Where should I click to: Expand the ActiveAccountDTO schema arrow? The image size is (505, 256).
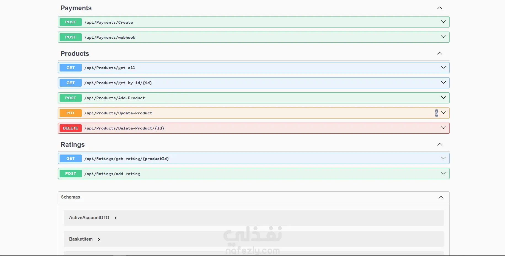click(116, 218)
